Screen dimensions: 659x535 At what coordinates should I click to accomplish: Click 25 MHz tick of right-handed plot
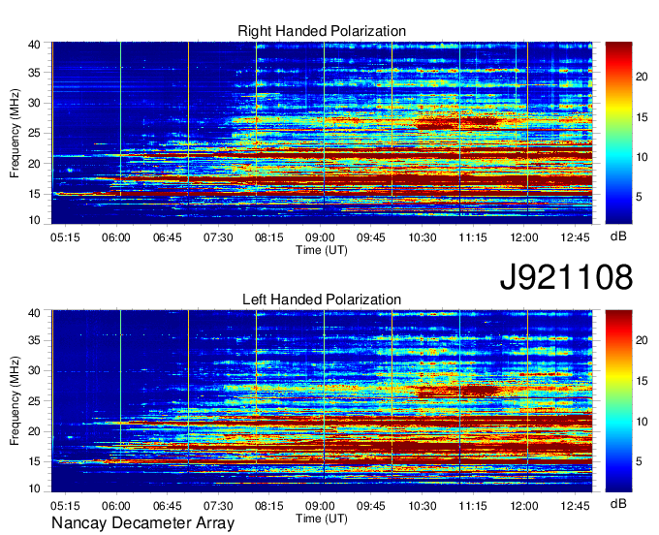(x=34, y=133)
